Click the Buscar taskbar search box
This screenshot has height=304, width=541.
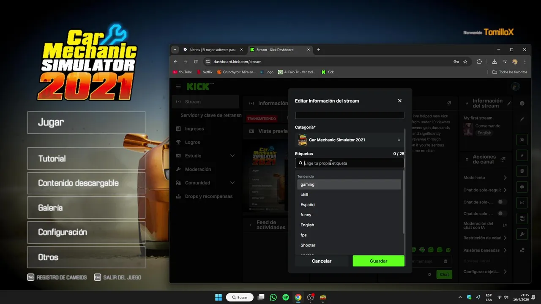pyautogui.click(x=240, y=297)
